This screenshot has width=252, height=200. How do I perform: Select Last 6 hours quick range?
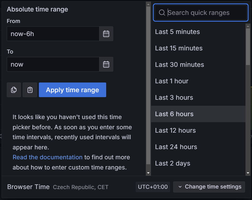[x=174, y=114]
